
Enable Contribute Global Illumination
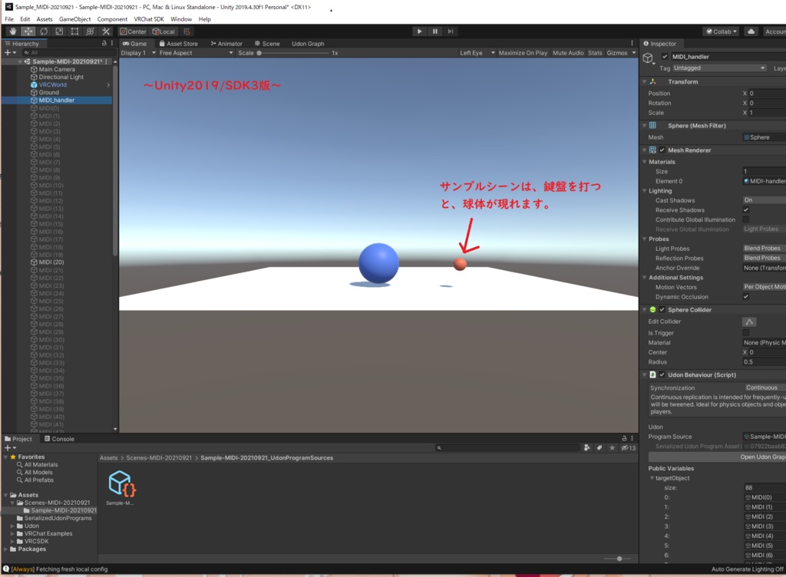(x=746, y=219)
